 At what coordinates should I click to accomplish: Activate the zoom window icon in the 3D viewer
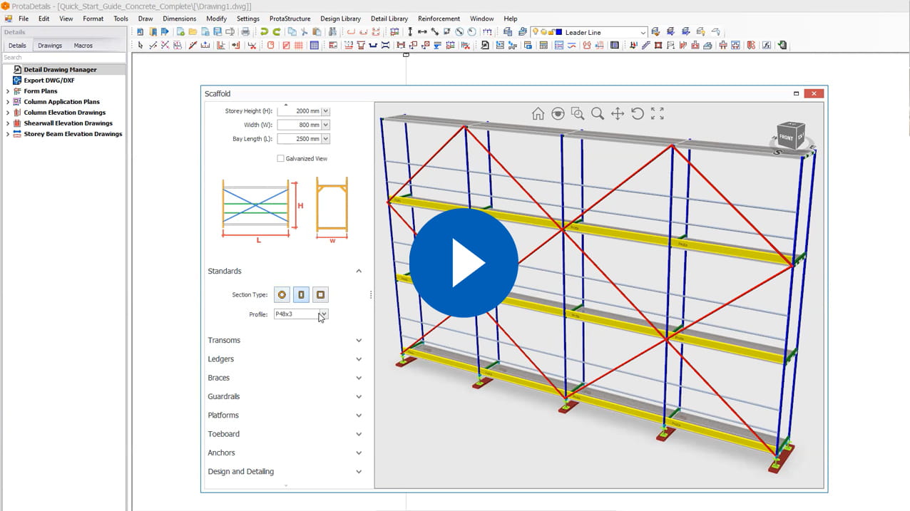[x=578, y=113]
